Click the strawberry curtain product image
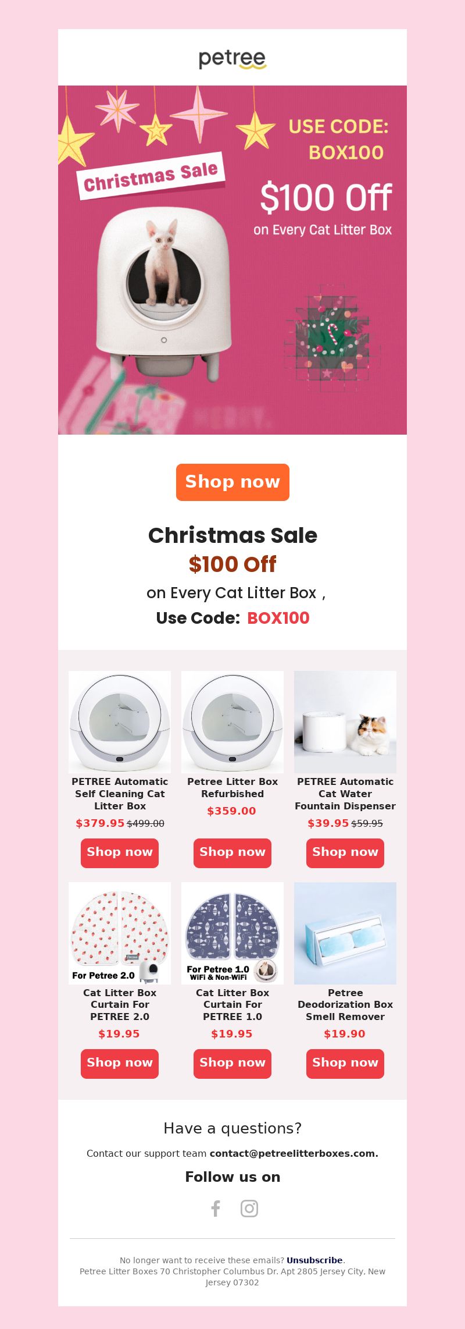 (x=120, y=933)
